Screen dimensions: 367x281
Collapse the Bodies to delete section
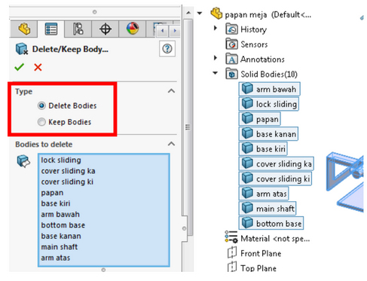[x=171, y=144]
